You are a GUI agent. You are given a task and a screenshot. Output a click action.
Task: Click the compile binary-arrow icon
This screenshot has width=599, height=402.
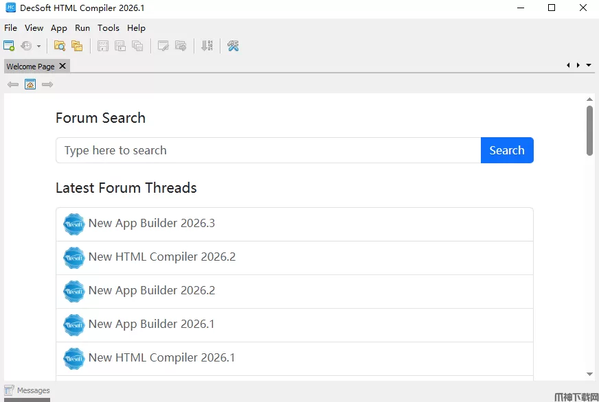(x=207, y=46)
